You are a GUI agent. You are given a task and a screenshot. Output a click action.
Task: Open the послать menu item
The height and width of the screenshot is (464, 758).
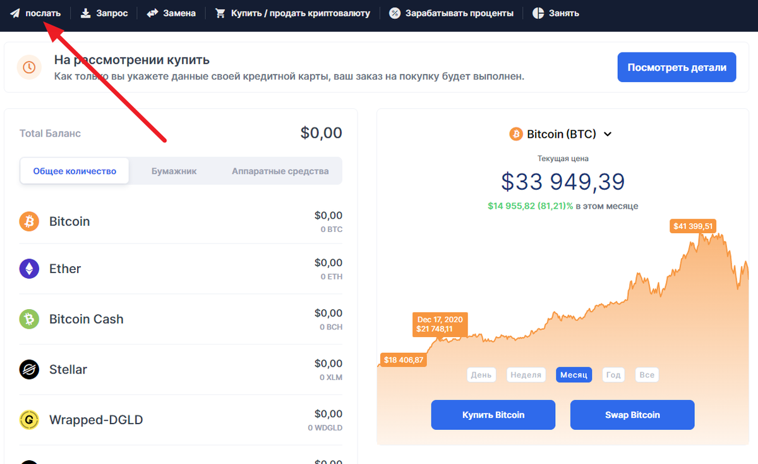pyautogui.click(x=43, y=13)
